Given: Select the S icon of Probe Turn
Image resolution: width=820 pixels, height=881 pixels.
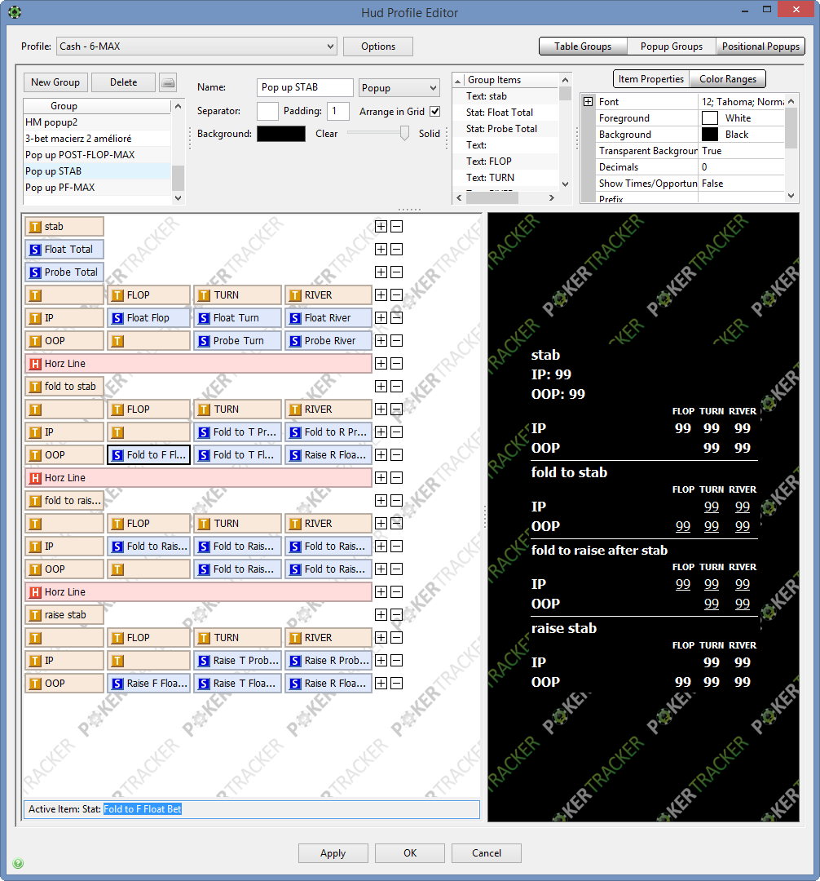Looking at the screenshot, I should (x=205, y=341).
